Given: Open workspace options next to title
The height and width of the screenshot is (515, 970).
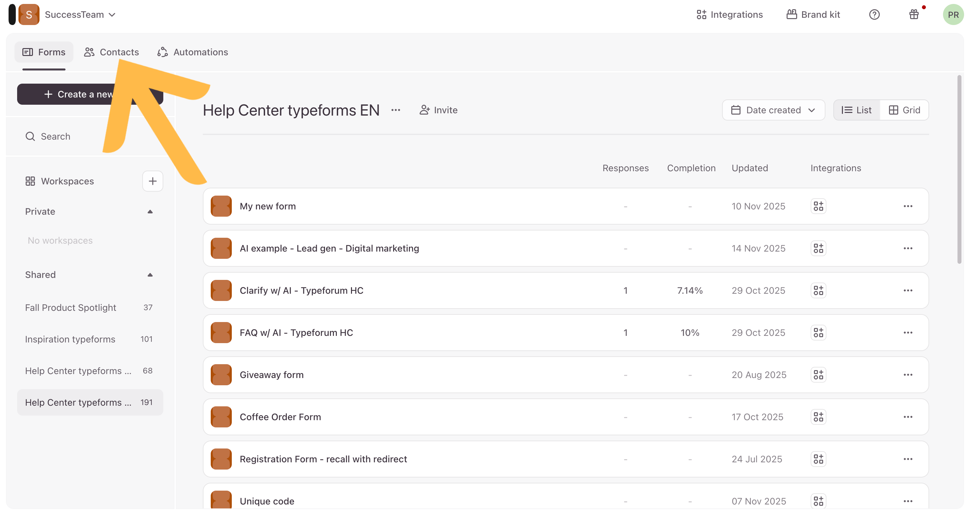Looking at the screenshot, I should pyautogui.click(x=395, y=110).
